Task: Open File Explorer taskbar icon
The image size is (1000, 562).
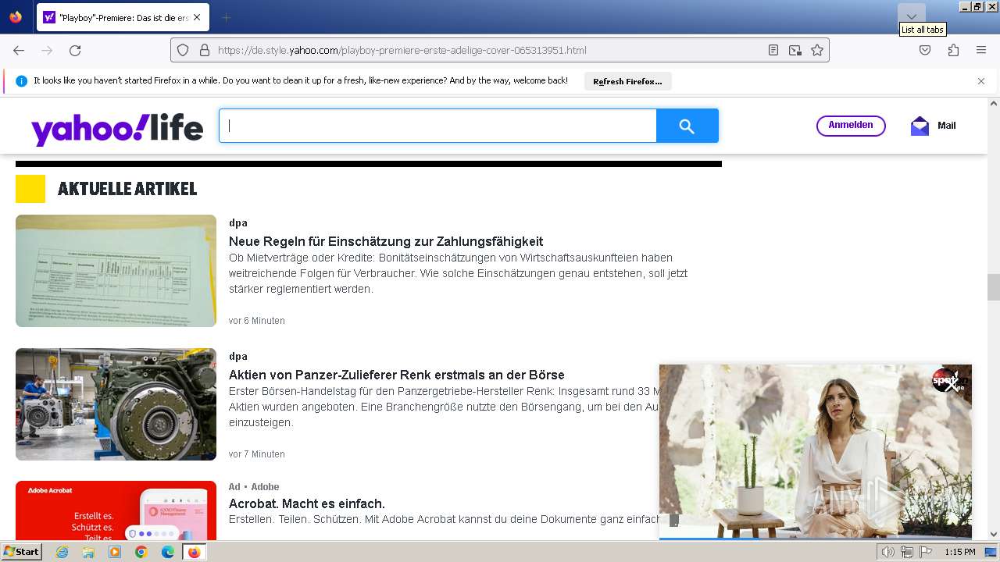Action: [x=88, y=552]
